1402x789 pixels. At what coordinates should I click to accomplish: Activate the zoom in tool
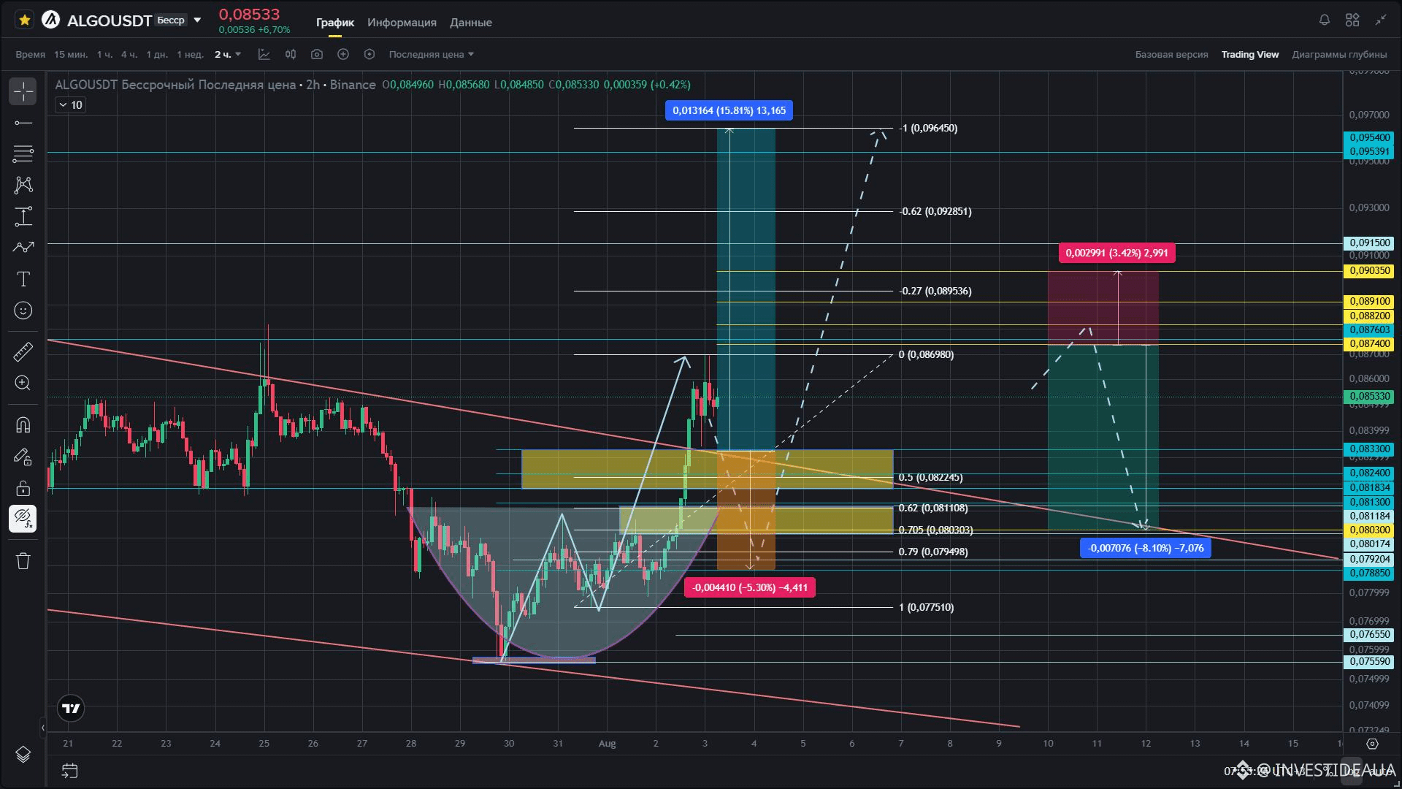pos(23,384)
